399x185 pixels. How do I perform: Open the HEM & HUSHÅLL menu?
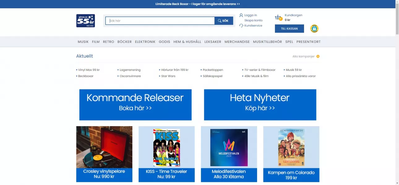point(187,42)
